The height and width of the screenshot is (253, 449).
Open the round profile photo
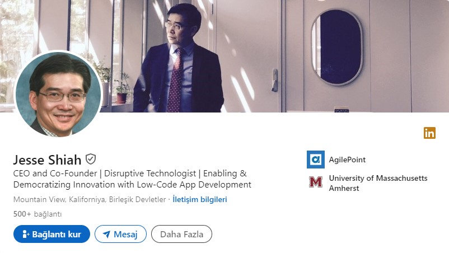tap(58, 93)
